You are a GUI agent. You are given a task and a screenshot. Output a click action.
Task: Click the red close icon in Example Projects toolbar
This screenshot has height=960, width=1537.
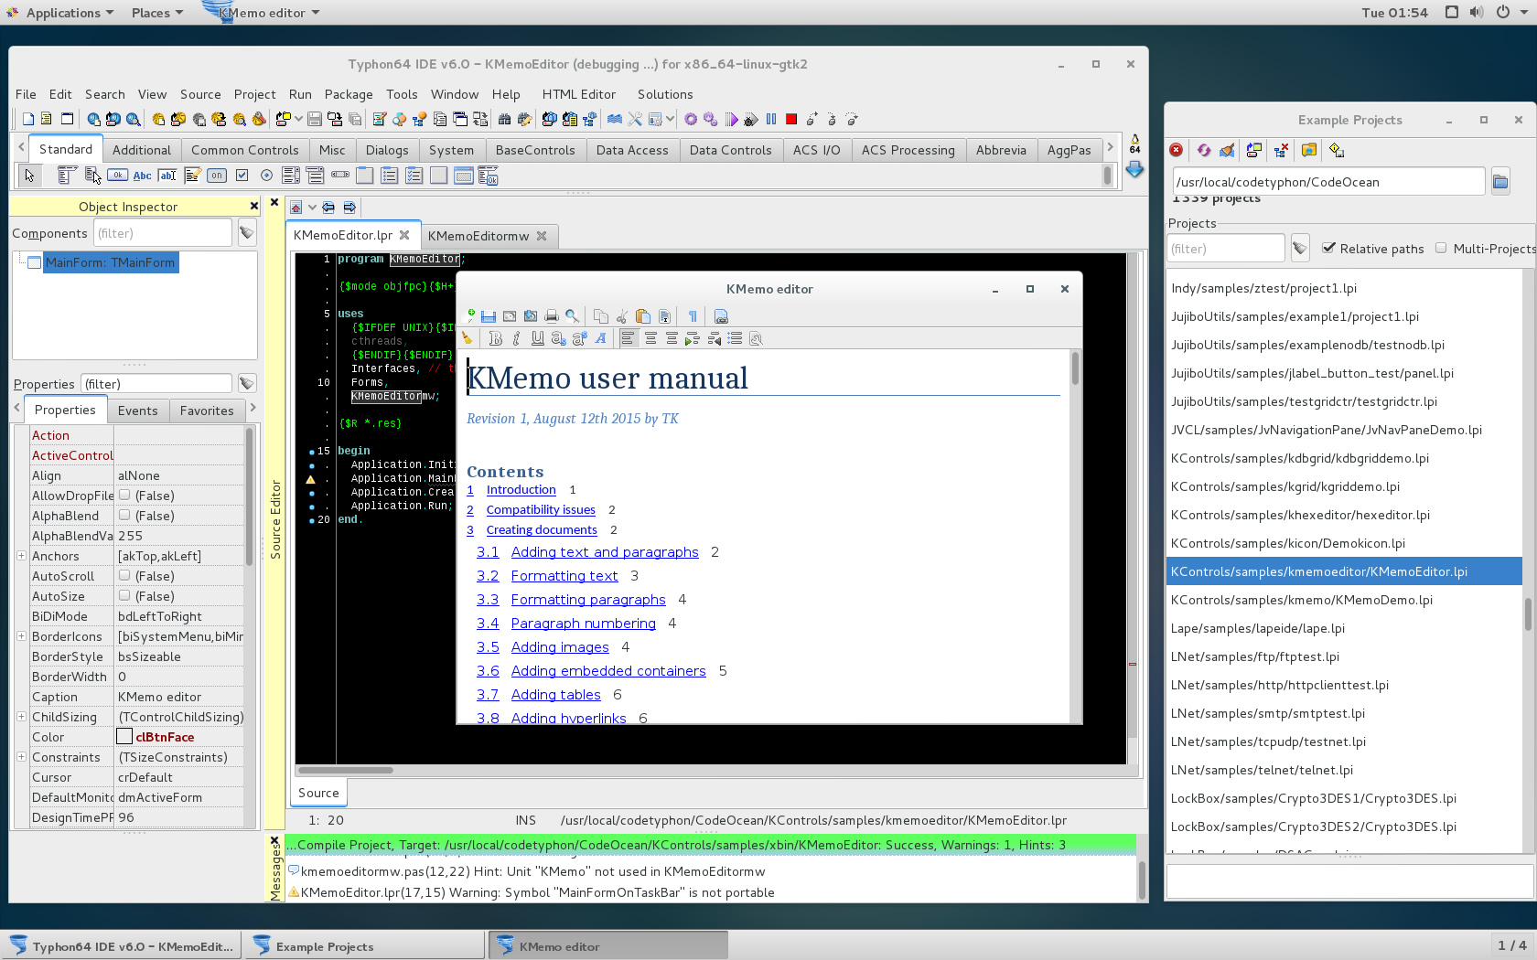click(x=1177, y=150)
